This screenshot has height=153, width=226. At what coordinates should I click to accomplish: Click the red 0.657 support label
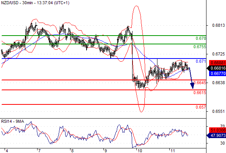tap(201, 107)
